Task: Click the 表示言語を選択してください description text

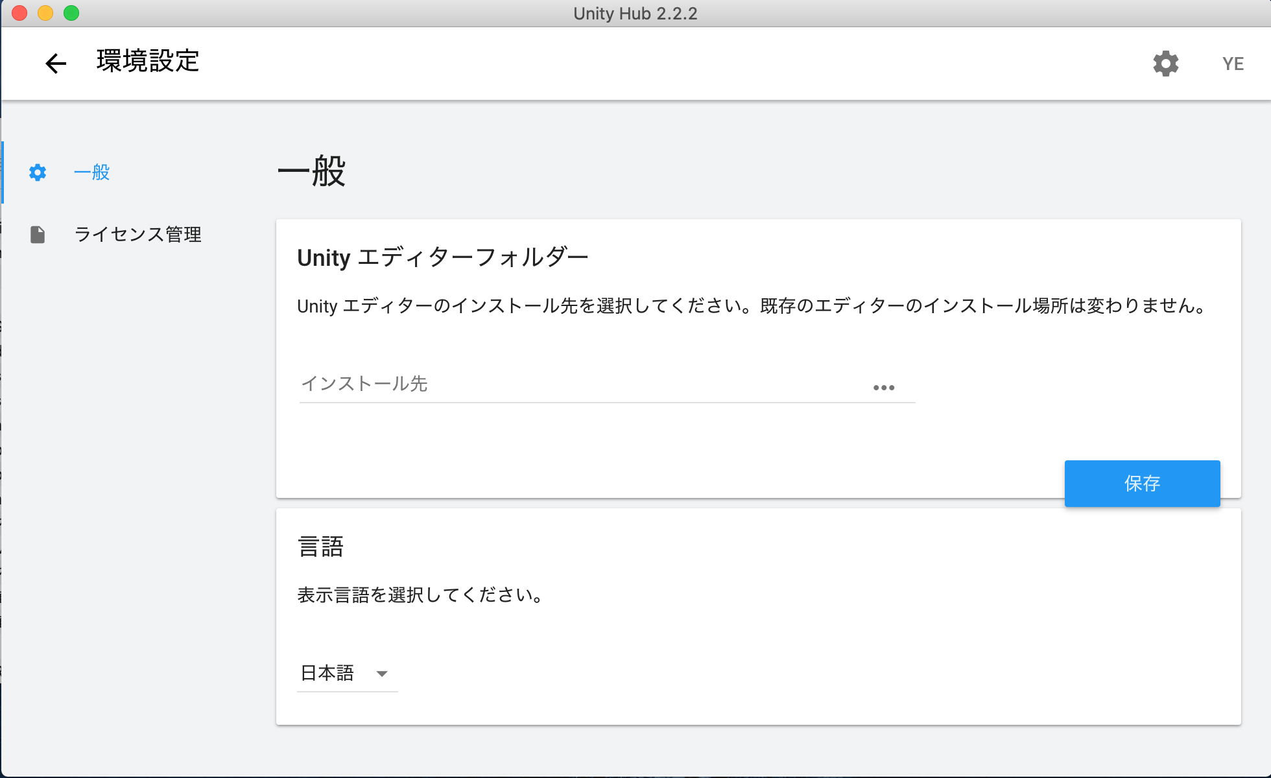Action: [x=420, y=595]
